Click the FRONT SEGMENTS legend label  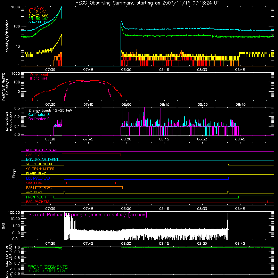pyautogui.click(x=48, y=267)
